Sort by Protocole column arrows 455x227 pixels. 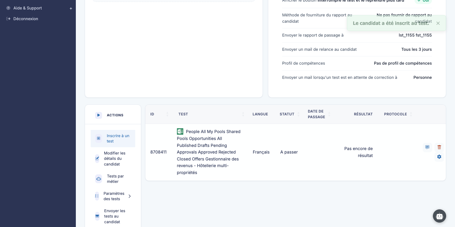point(411,114)
